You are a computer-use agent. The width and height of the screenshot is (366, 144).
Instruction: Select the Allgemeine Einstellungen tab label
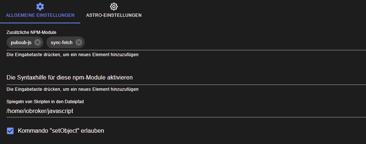tap(40, 15)
